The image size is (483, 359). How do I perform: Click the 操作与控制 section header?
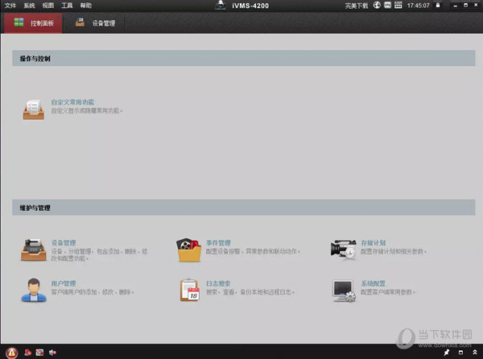click(x=244, y=58)
